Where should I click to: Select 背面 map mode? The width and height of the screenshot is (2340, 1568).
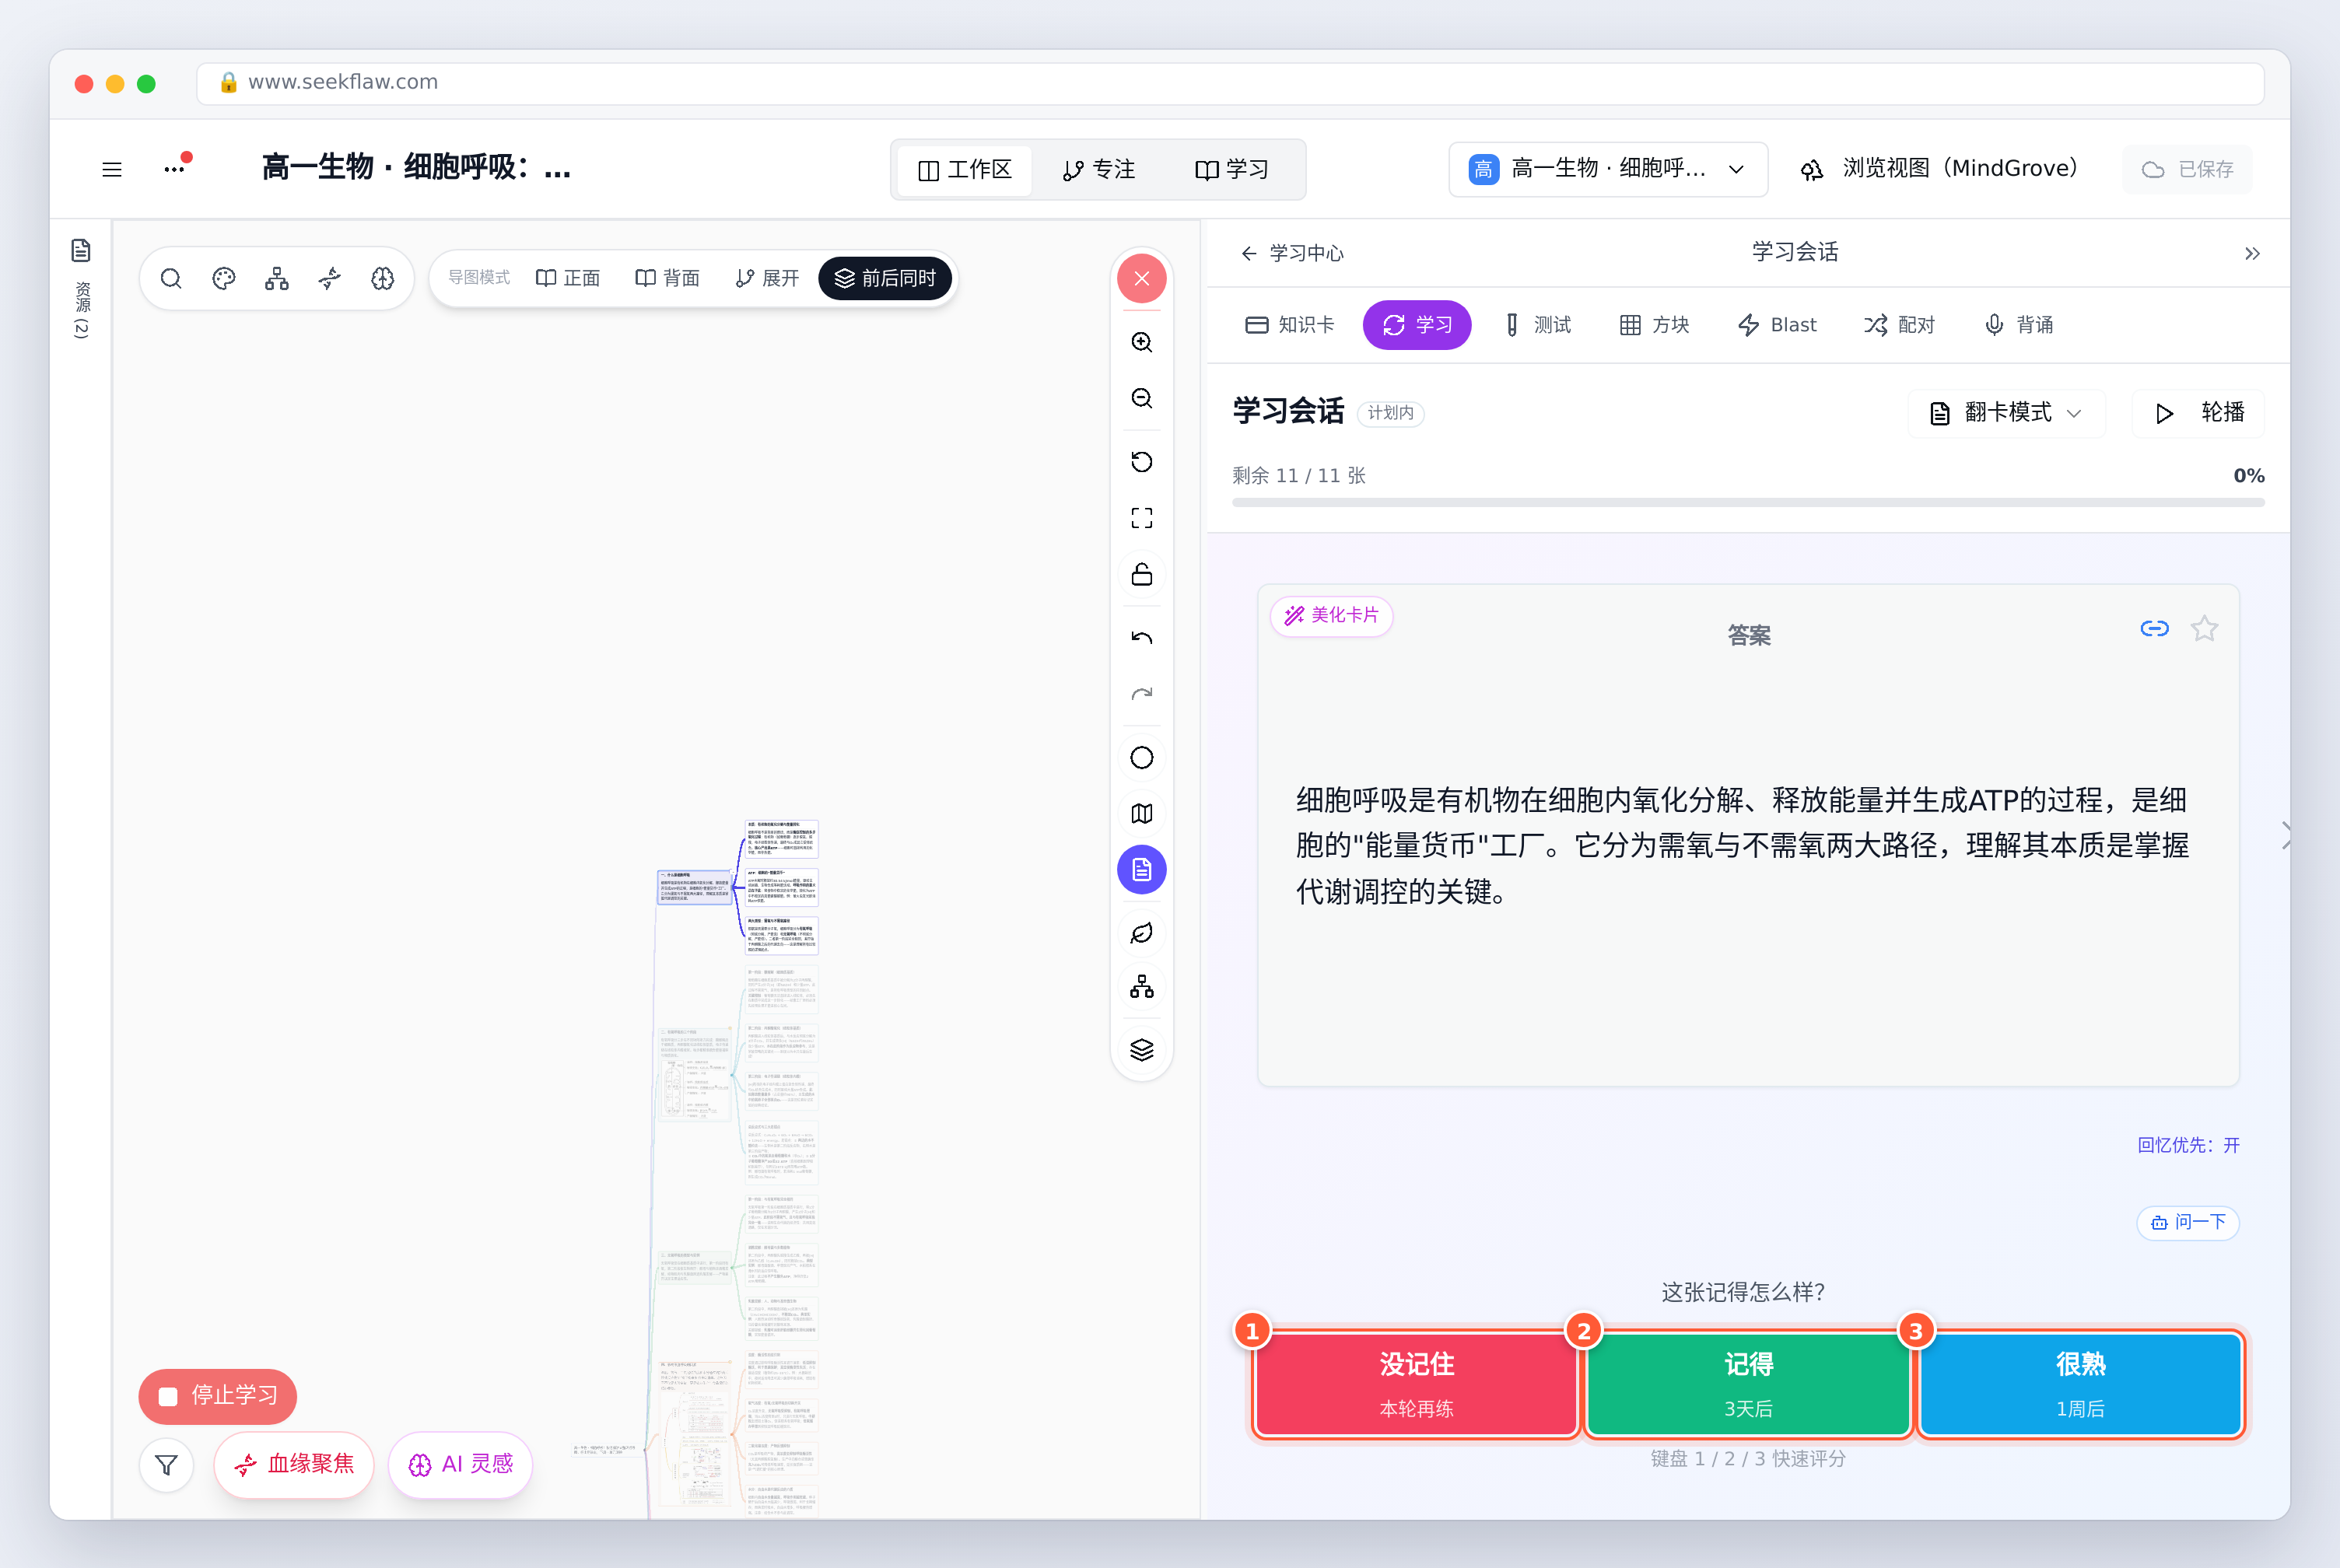(x=668, y=278)
